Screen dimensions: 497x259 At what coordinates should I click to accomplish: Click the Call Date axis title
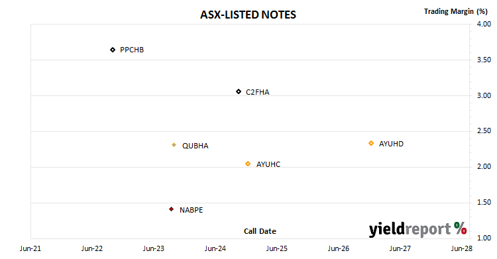coord(260,231)
